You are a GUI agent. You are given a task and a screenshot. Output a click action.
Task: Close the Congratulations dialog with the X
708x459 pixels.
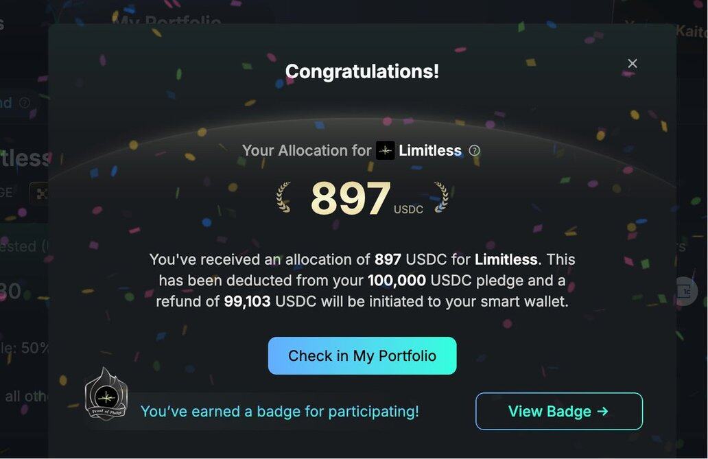633,64
